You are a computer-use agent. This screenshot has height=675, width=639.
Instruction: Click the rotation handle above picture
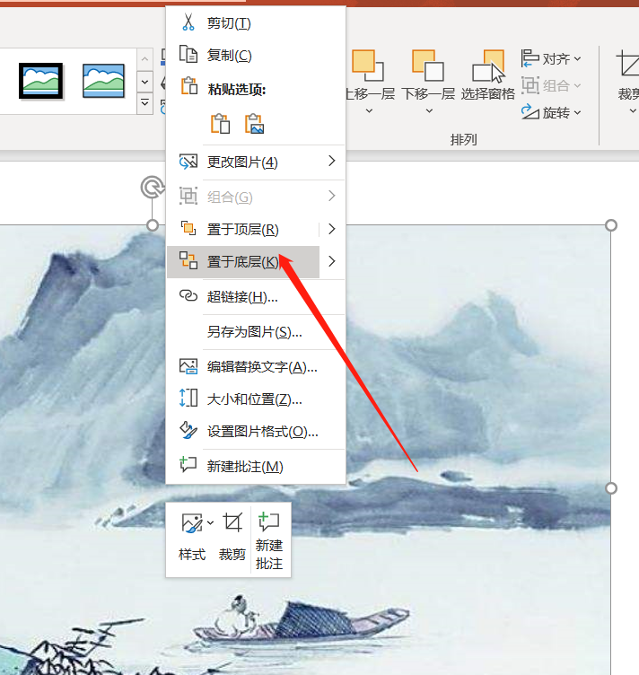pyautogui.click(x=152, y=187)
